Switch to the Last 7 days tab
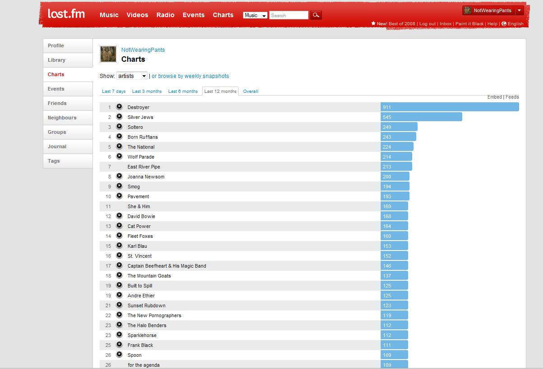 114,91
